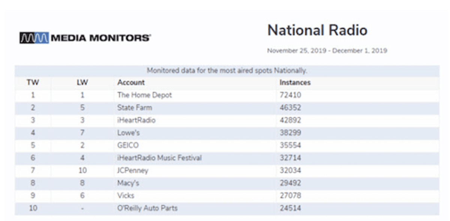The width and height of the screenshot is (450, 221).
Task: Click the TW rank for Lowe's
Action: point(33,133)
